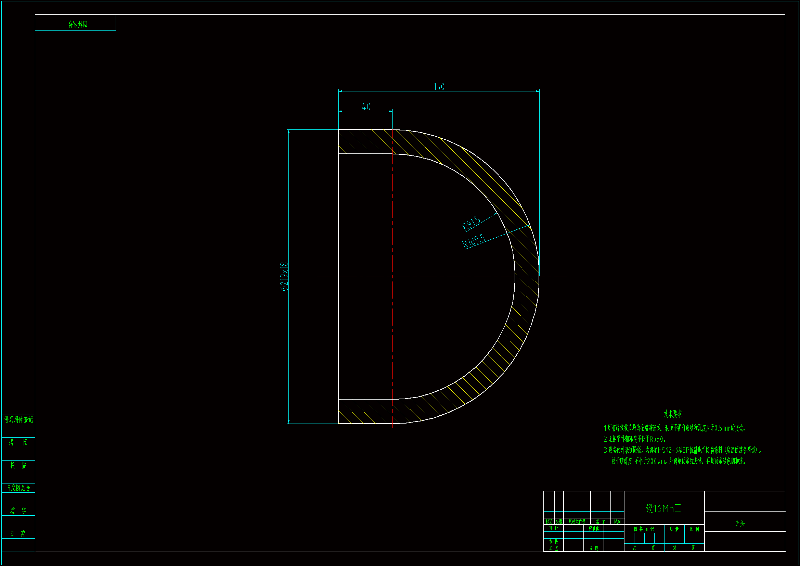800x566 pixels.
Task: Select the 设计 cell in title block
Action: tap(553, 528)
